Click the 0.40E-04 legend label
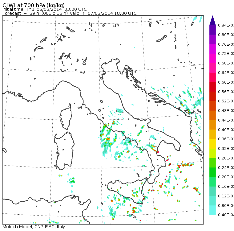The image size is (234, 231). [226, 215]
